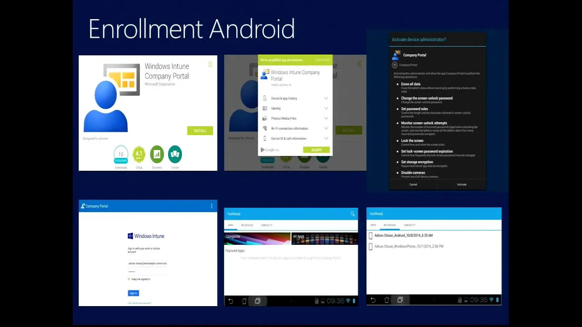
Task: Focus the password field on sign-in
Action: click(x=148, y=272)
